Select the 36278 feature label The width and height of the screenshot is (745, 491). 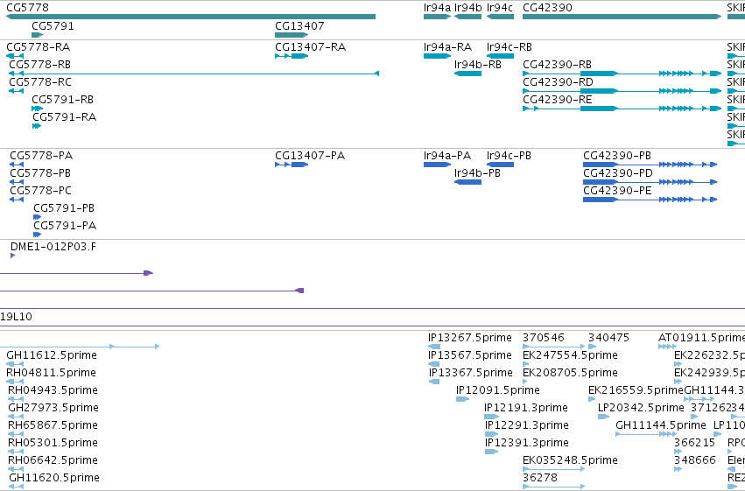(540, 478)
